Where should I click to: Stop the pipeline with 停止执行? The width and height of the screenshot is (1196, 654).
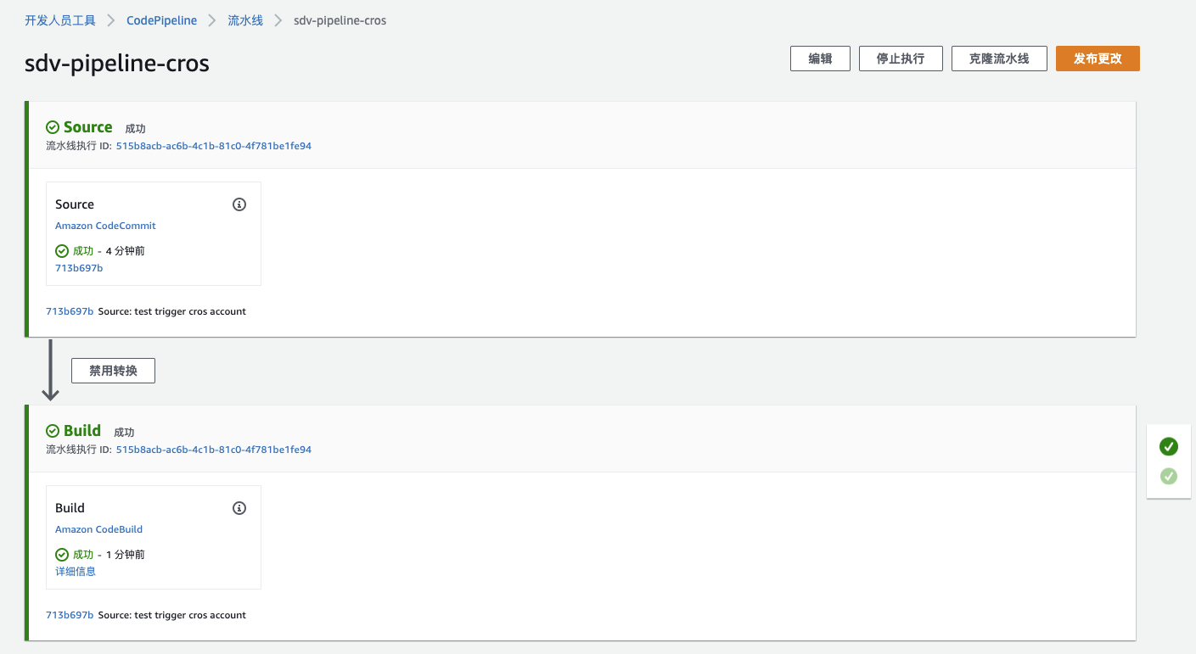pos(901,59)
